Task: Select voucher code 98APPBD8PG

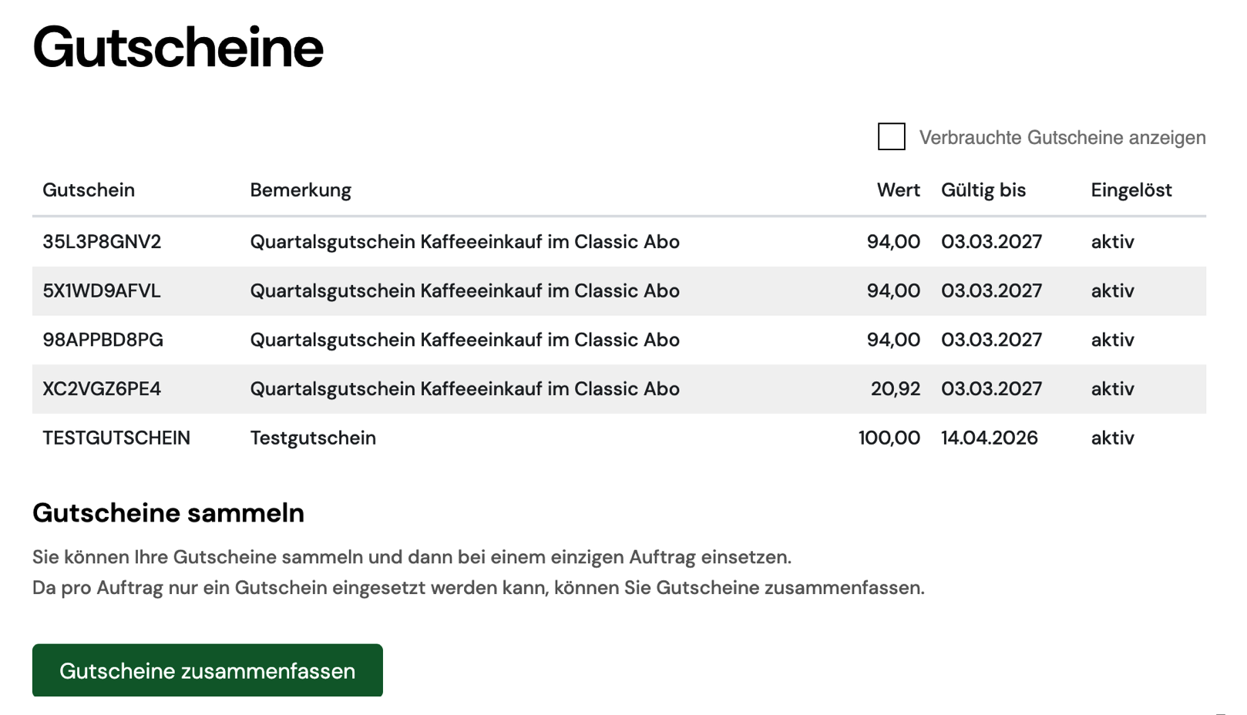Action: (103, 340)
